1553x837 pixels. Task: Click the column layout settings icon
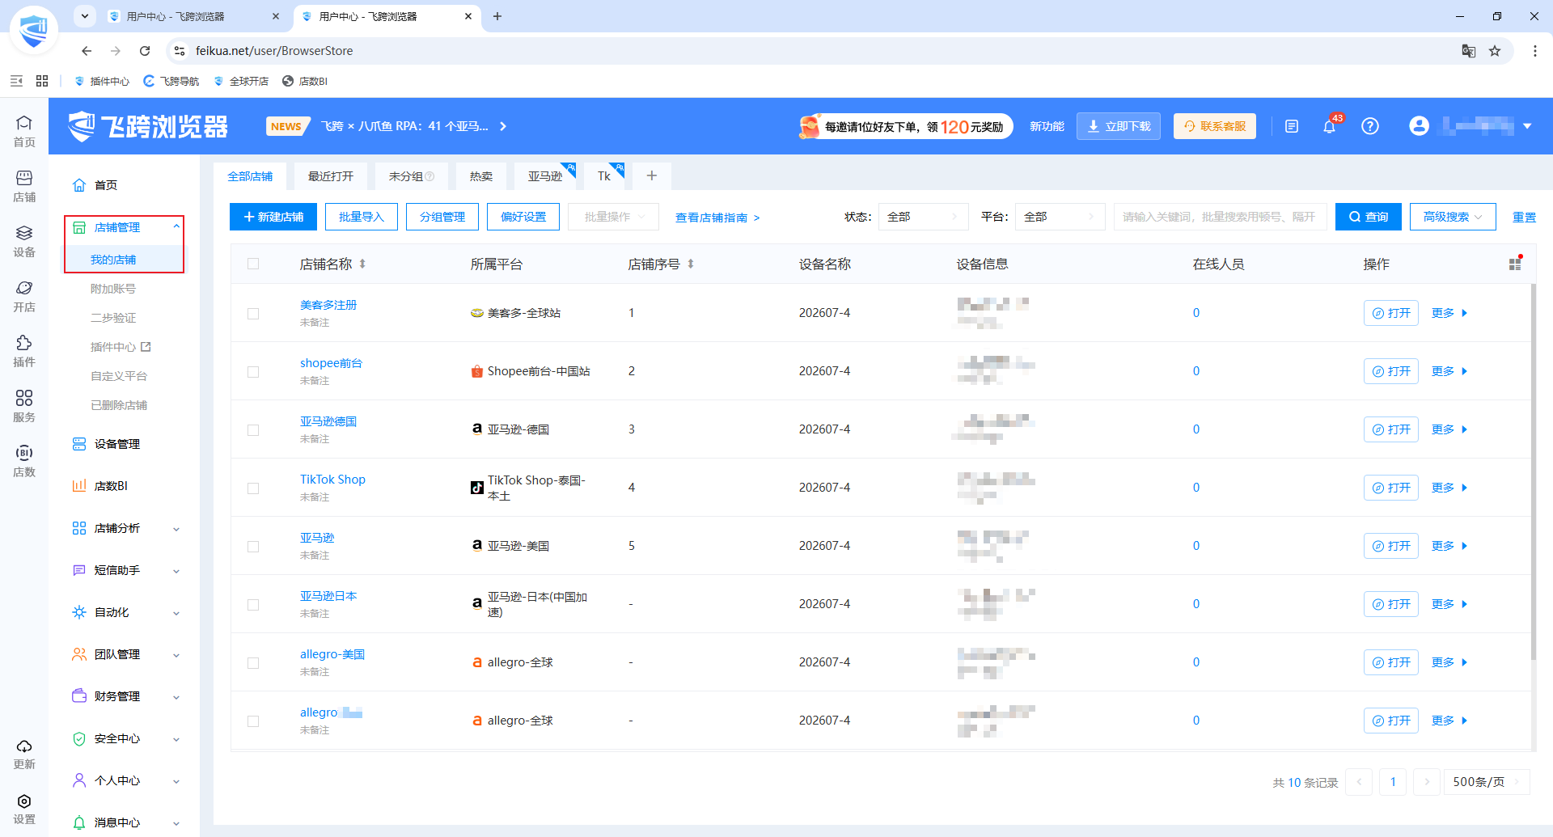[1515, 264]
